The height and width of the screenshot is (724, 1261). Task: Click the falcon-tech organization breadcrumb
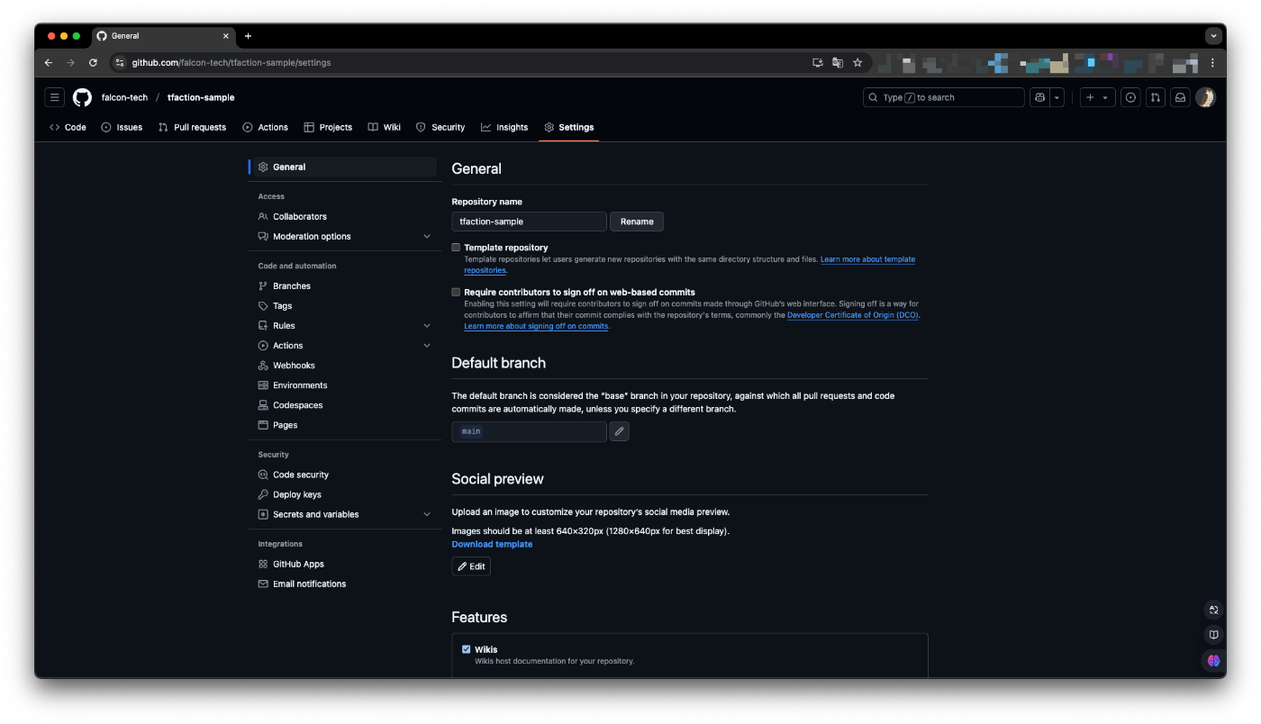[124, 97]
